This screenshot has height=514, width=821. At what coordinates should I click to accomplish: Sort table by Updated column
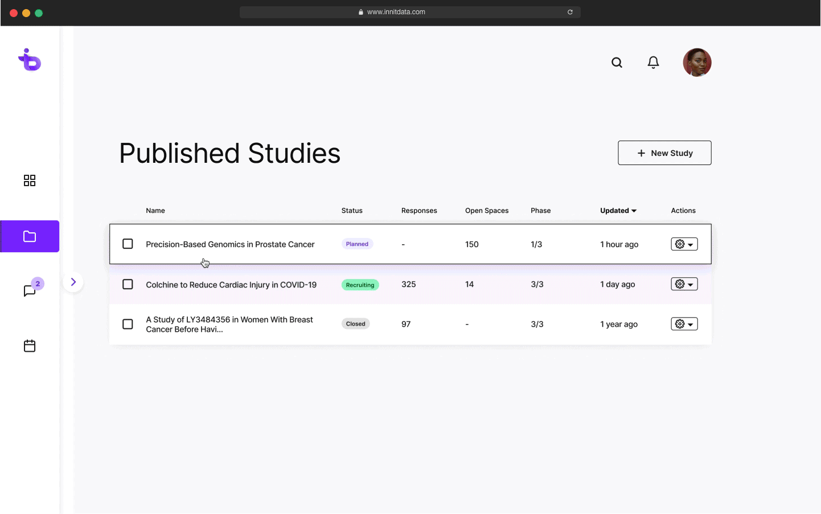(618, 211)
